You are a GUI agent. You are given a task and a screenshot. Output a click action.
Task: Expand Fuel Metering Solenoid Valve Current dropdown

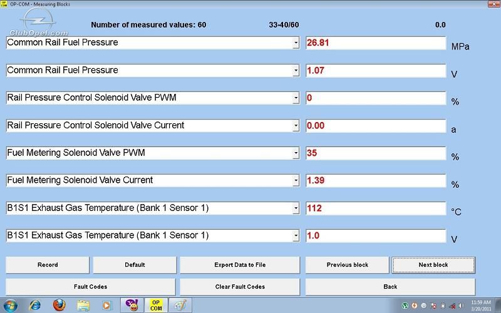coord(296,180)
